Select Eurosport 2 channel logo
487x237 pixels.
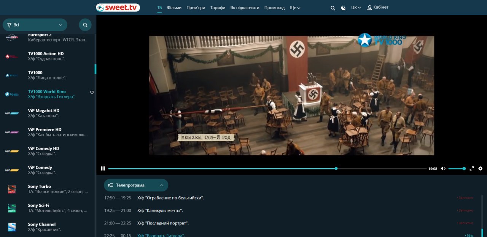point(12,37)
